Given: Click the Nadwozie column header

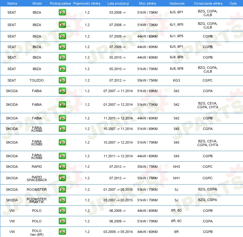Looking at the screenshot, I should 177,3.
